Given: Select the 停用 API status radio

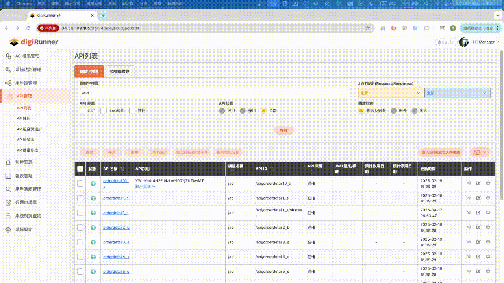Looking at the screenshot, I should point(243,111).
